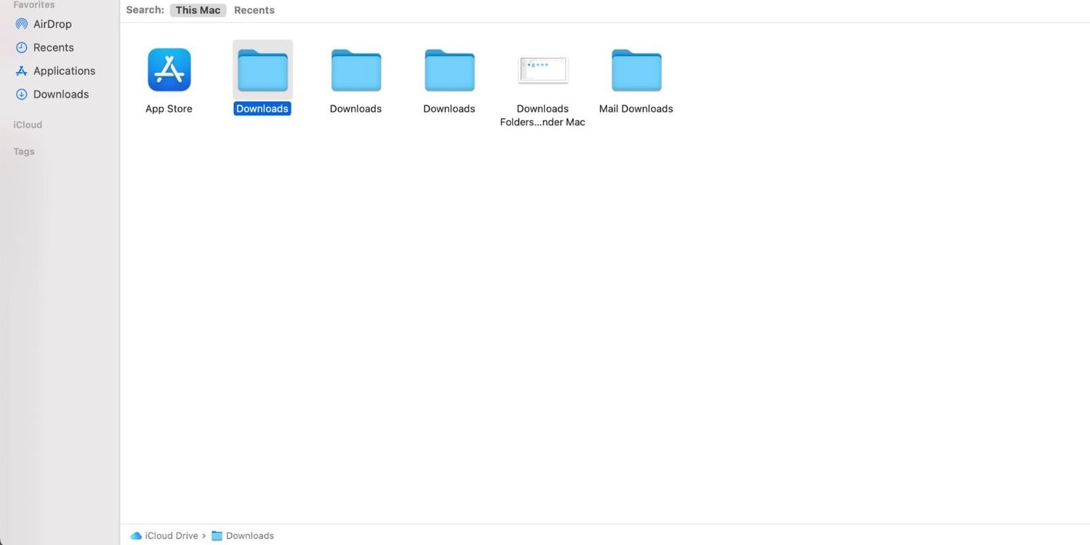Screen dimensions: 1090x545
Task: Click the Tags sidebar section header
Action: pos(24,152)
